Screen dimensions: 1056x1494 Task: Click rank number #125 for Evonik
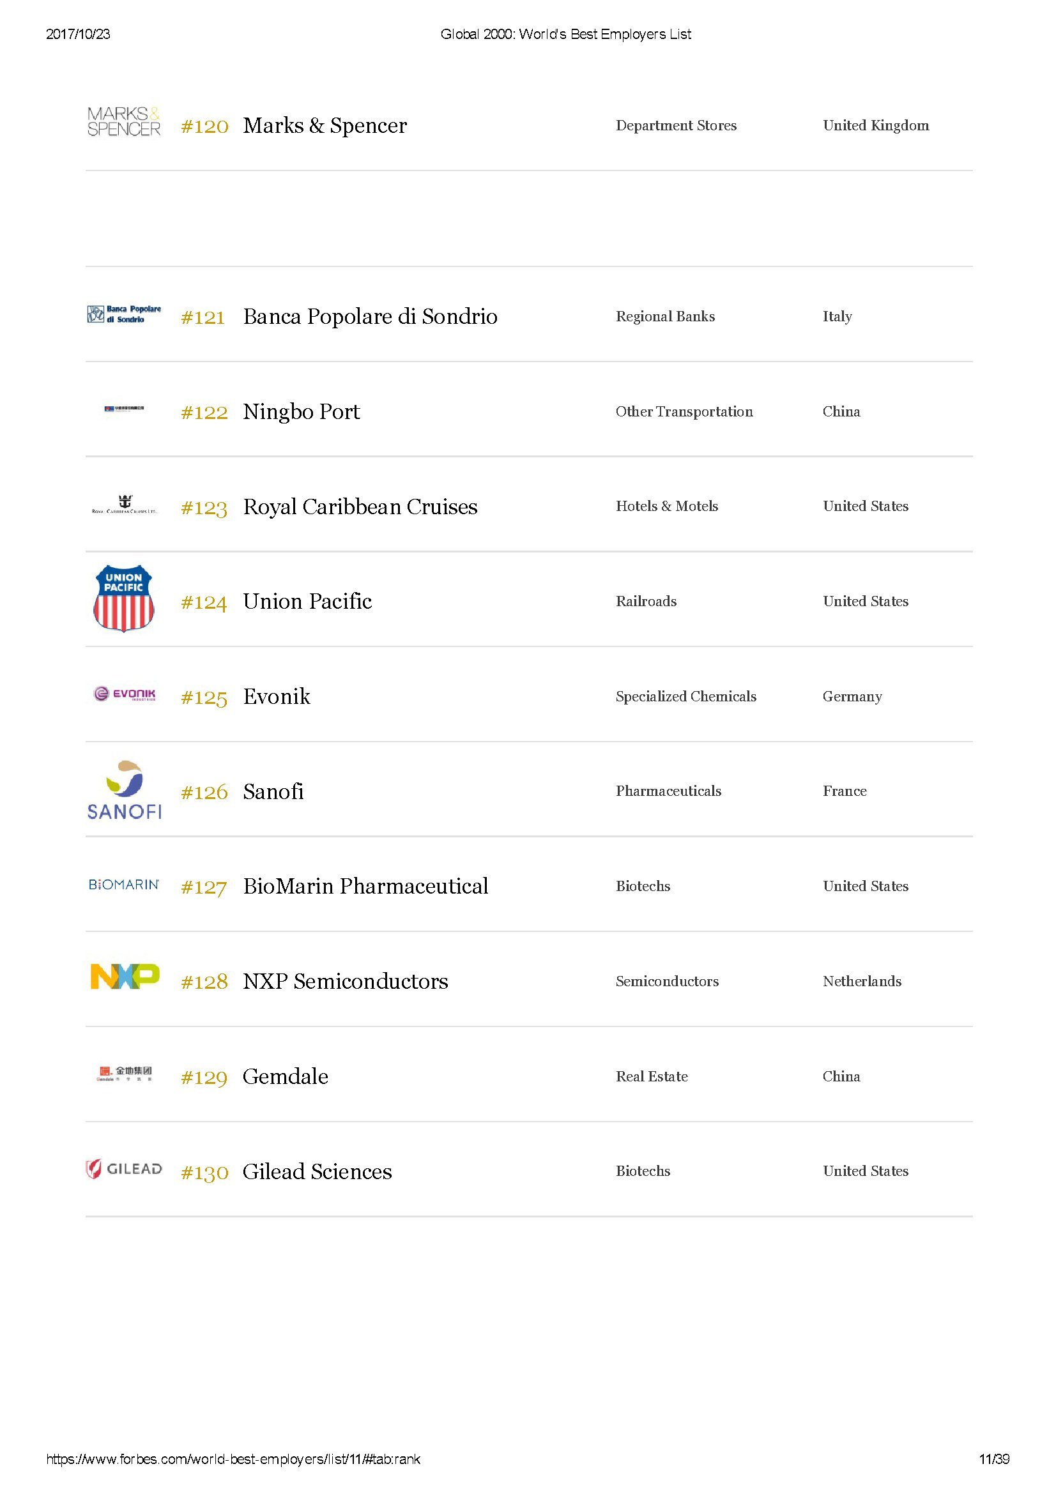[x=204, y=697]
